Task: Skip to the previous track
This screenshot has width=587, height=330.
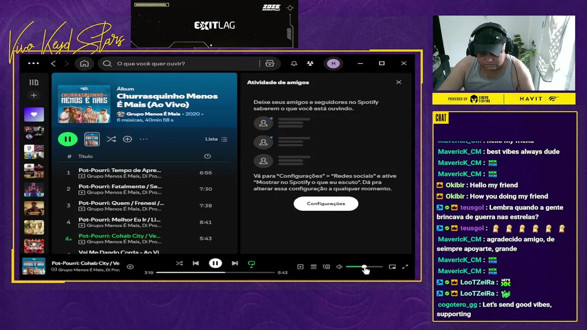Action: 196,264
